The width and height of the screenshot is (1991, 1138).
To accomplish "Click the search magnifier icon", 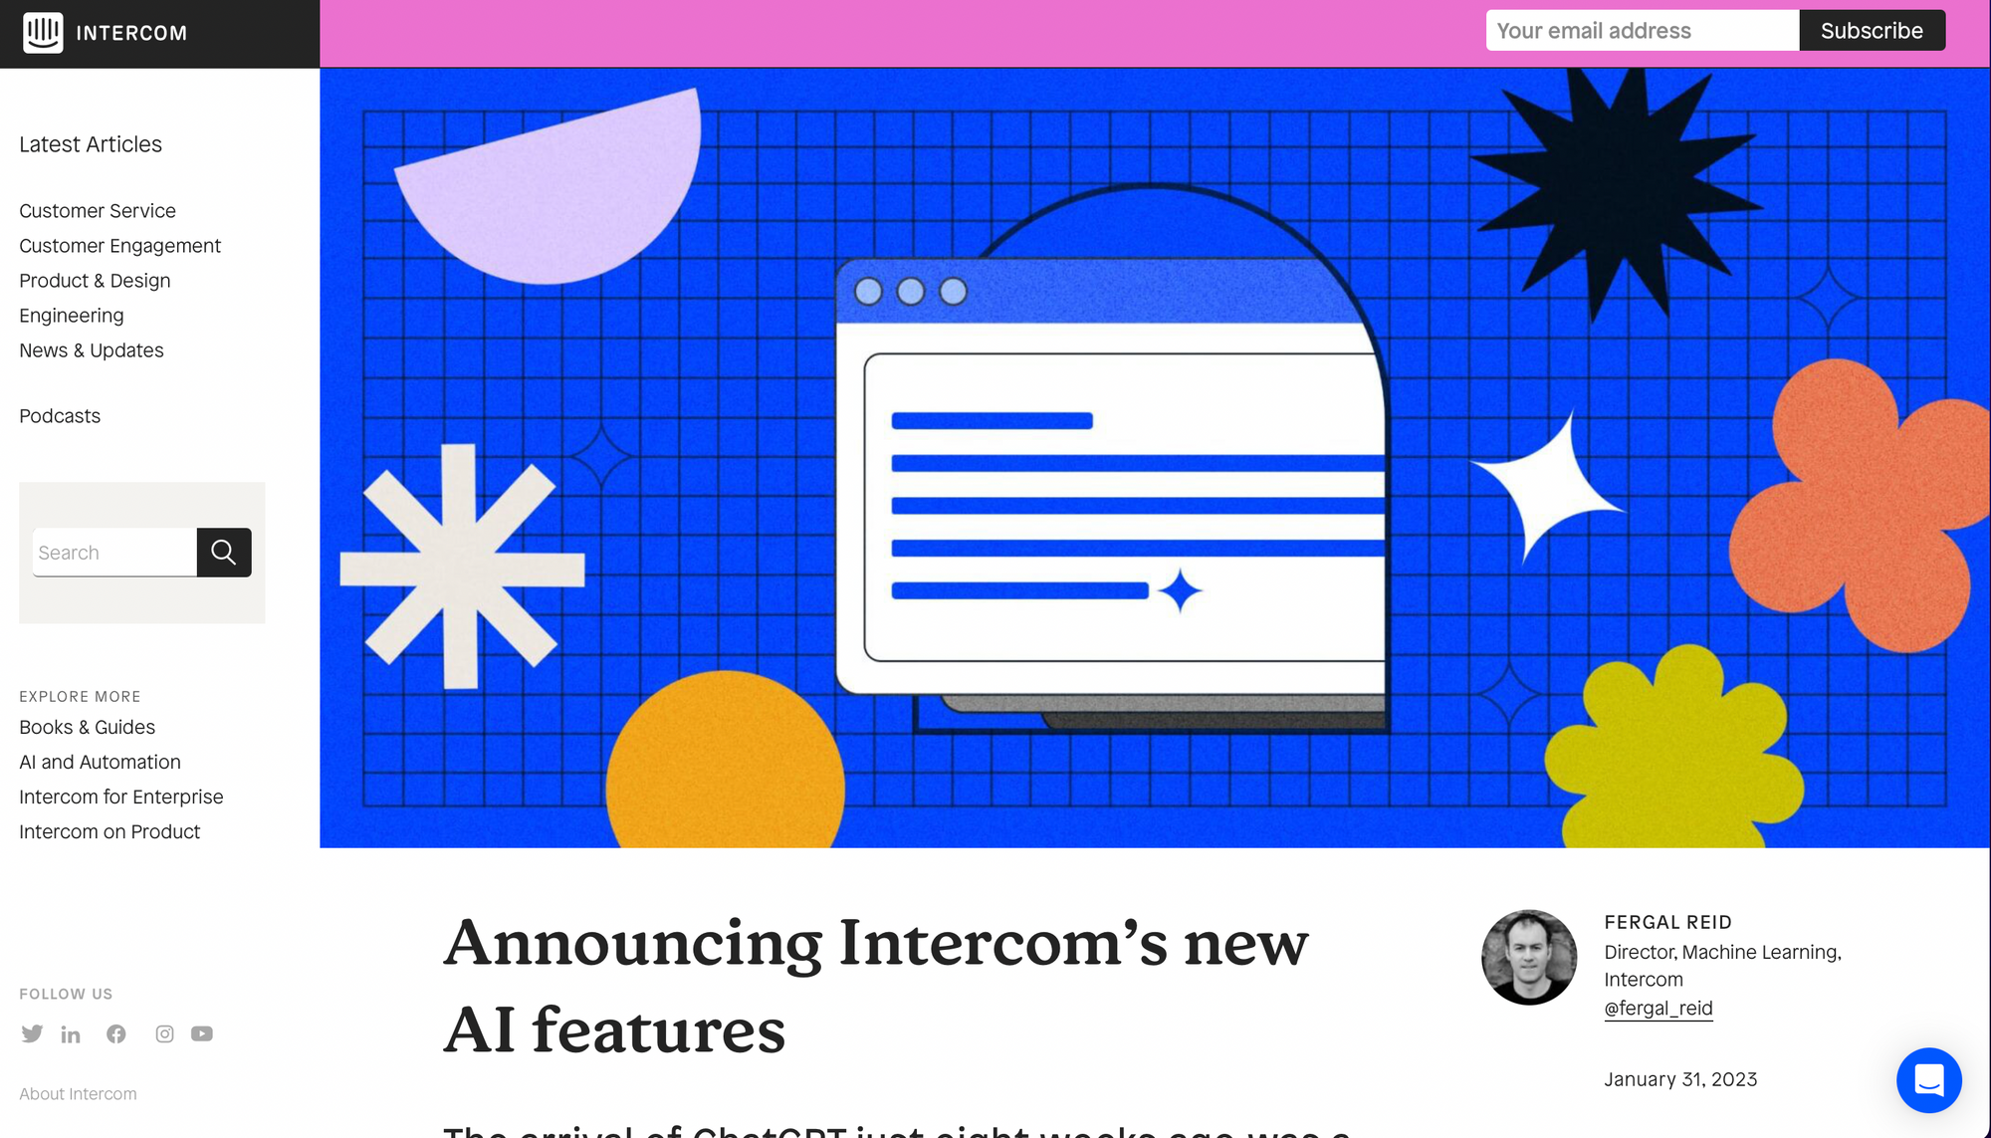I will click(x=222, y=552).
